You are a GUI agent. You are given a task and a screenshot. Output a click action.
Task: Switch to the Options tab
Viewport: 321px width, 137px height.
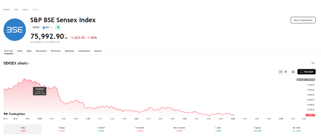tap(98, 51)
